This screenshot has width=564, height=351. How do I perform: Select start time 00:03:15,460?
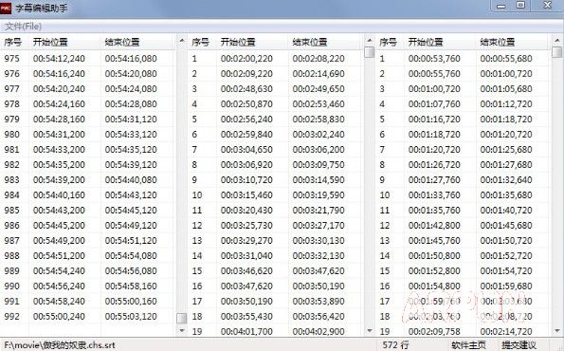[x=246, y=194]
